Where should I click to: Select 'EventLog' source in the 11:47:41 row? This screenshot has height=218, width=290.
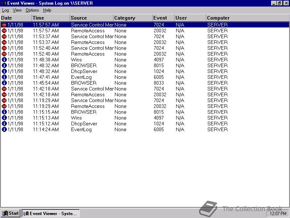(81, 77)
